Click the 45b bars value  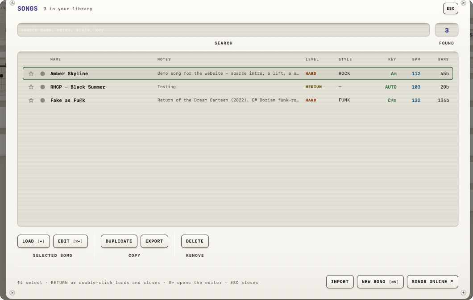(x=444, y=73)
